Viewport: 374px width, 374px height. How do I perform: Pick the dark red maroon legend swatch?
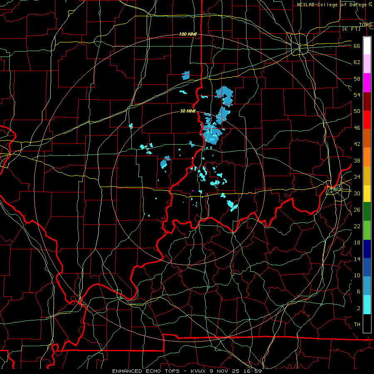click(x=367, y=101)
